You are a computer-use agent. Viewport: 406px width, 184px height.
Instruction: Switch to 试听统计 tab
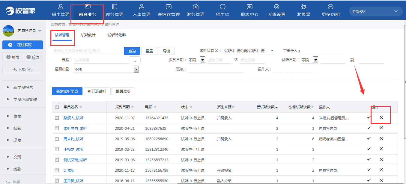(88, 35)
